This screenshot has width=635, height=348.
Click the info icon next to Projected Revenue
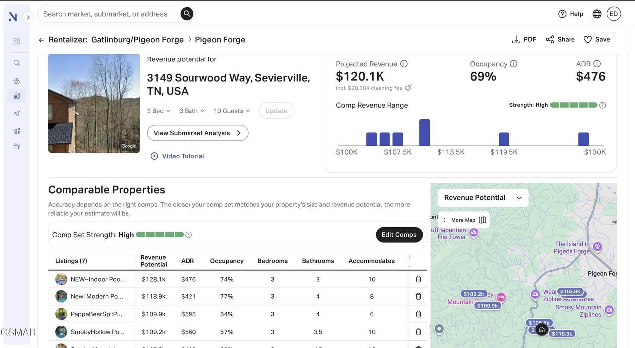[x=404, y=64]
